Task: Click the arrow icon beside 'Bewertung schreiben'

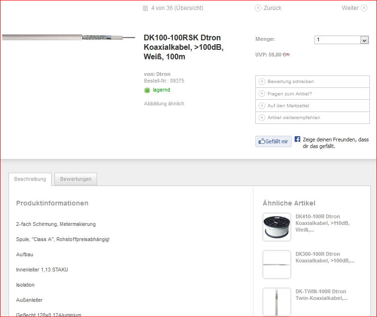Action: [x=262, y=82]
